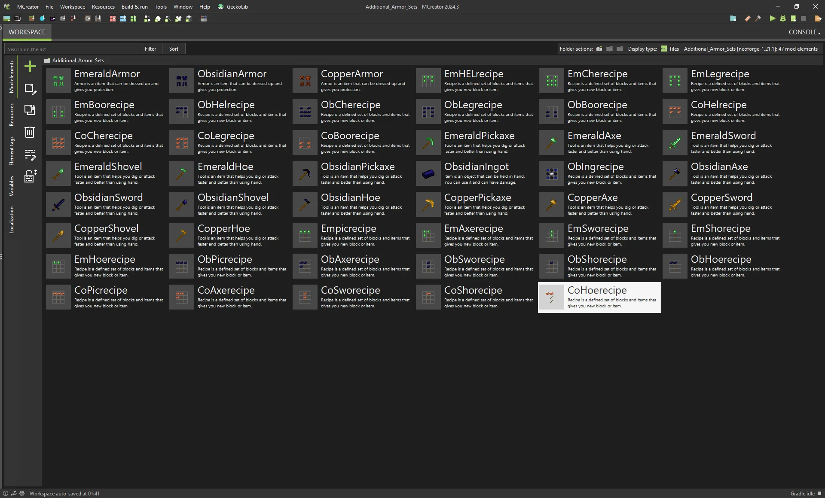Click the green Run client play icon
The height and width of the screenshot is (498, 825).
click(773, 18)
